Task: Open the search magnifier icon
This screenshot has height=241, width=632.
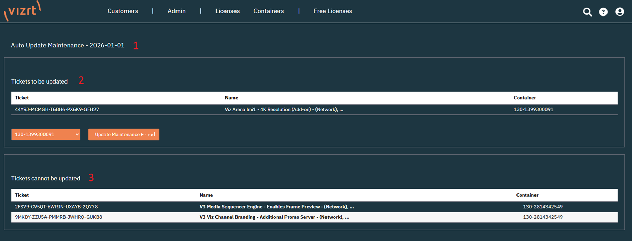Action: click(x=587, y=12)
